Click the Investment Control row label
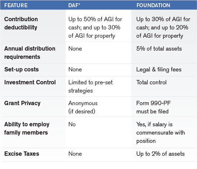The height and width of the screenshot is (169, 197). (x=30, y=83)
